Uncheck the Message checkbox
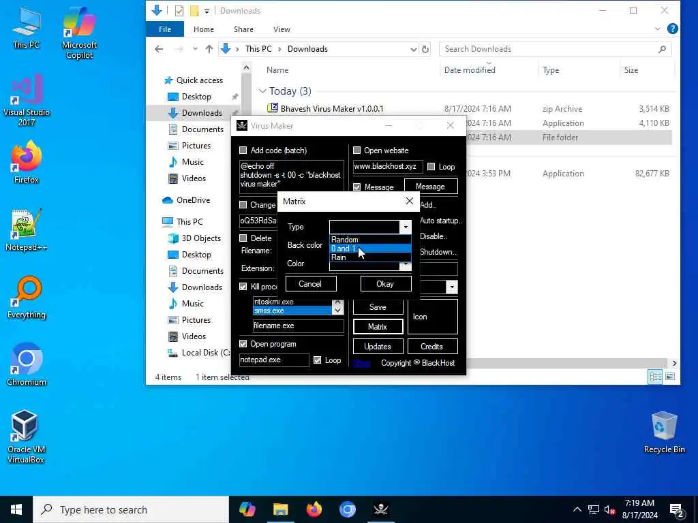Viewport: 698px width, 523px height. (x=356, y=187)
